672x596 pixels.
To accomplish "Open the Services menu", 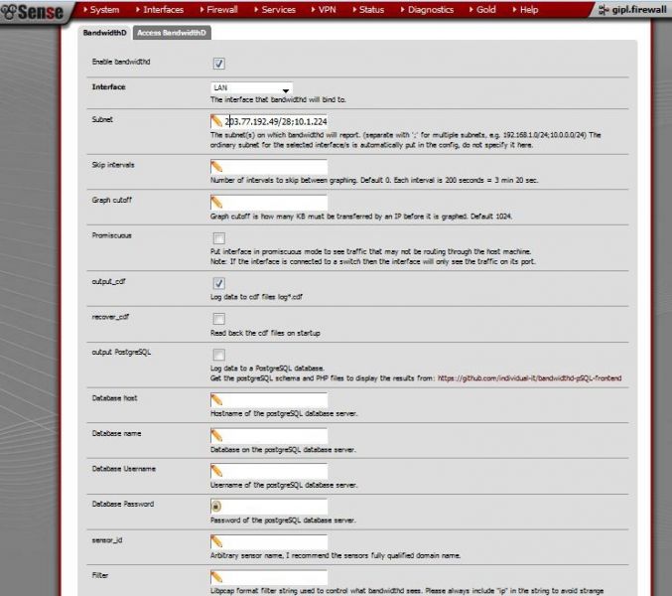I will (x=275, y=9).
